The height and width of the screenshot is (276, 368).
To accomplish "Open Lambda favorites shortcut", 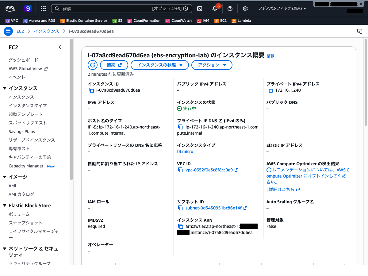I will (241, 21).
